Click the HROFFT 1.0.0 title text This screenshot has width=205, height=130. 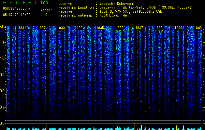25,3
